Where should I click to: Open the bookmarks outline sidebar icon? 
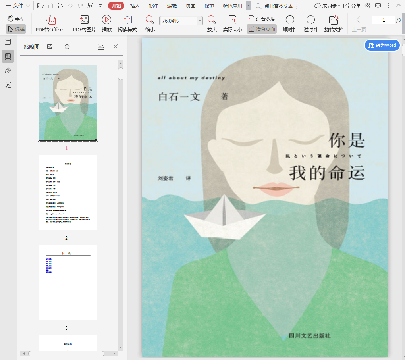pos(8,42)
